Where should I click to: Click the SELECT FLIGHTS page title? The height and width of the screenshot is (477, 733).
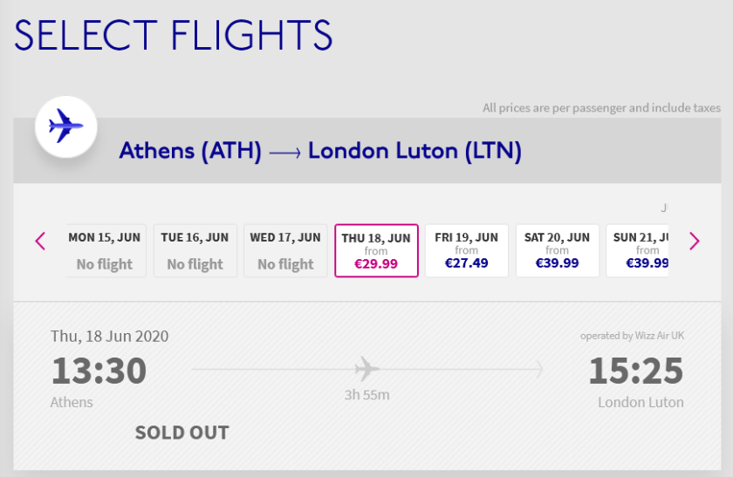pyautogui.click(x=174, y=36)
